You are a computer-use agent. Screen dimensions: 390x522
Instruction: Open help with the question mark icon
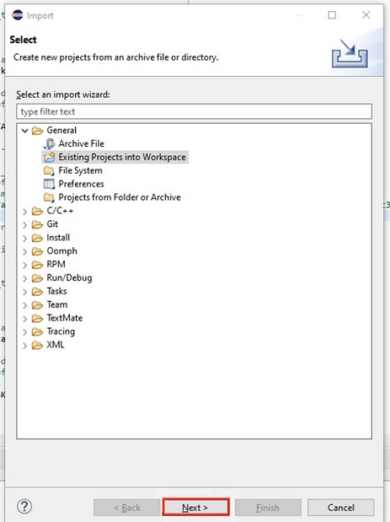[x=24, y=507]
